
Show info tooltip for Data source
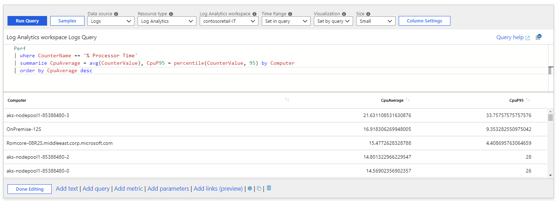click(x=117, y=14)
